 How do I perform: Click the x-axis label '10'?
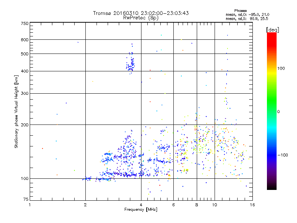tap(215, 205)
